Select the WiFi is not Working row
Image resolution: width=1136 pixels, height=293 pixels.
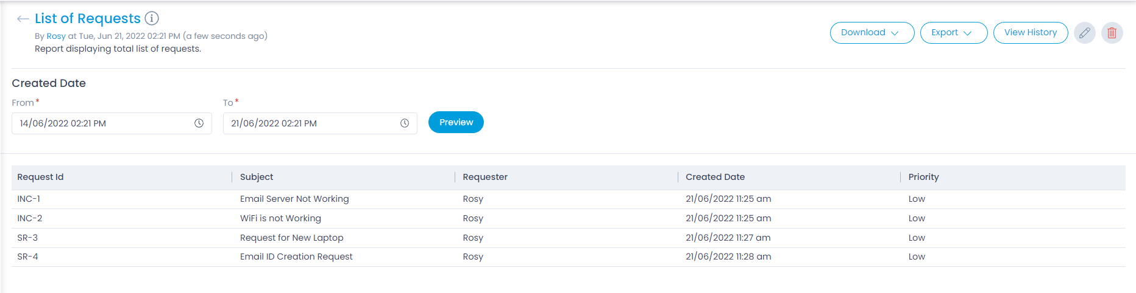[280, 218]
